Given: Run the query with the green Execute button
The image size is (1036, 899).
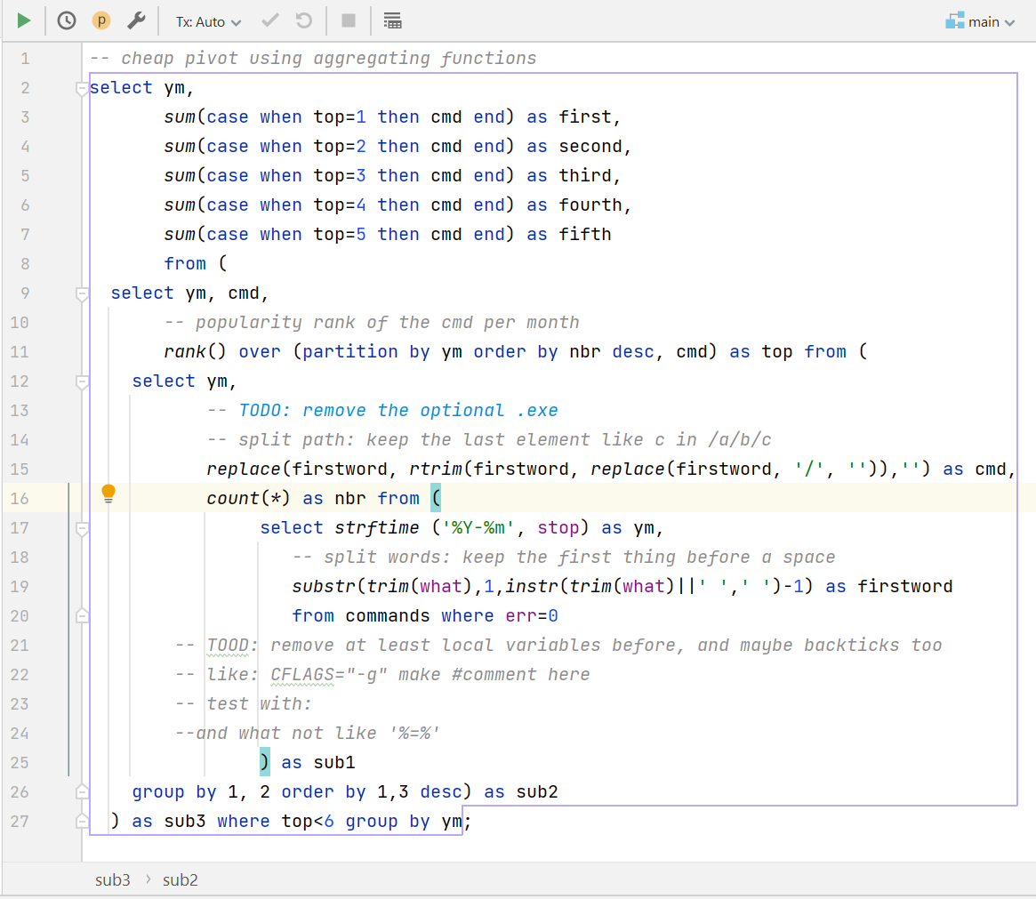Looking at the screenshot, I should [x=24, y=20].
